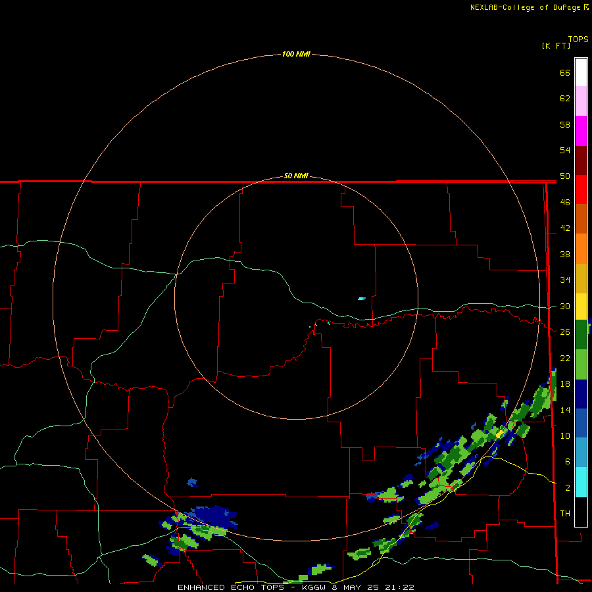Viewport: 592px width, 592px height.
Task: Click the '54' legend value
Action: [565, 150]
